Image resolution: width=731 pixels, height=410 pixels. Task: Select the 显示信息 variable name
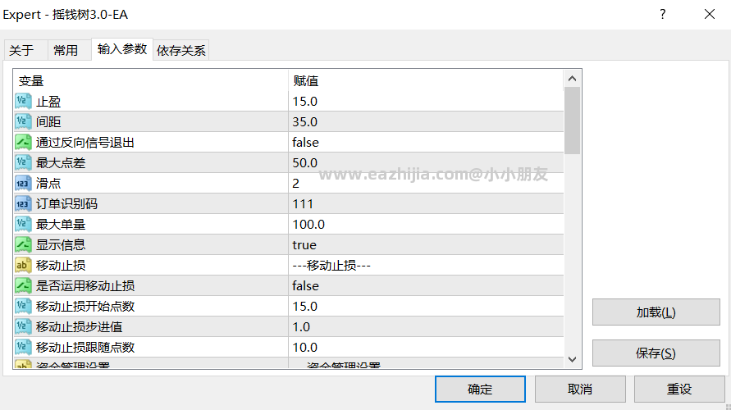(x=61, y=245)
